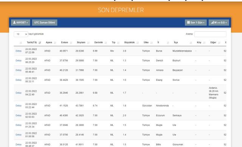Select the Senkaya district cell

[x=177, y=115]
